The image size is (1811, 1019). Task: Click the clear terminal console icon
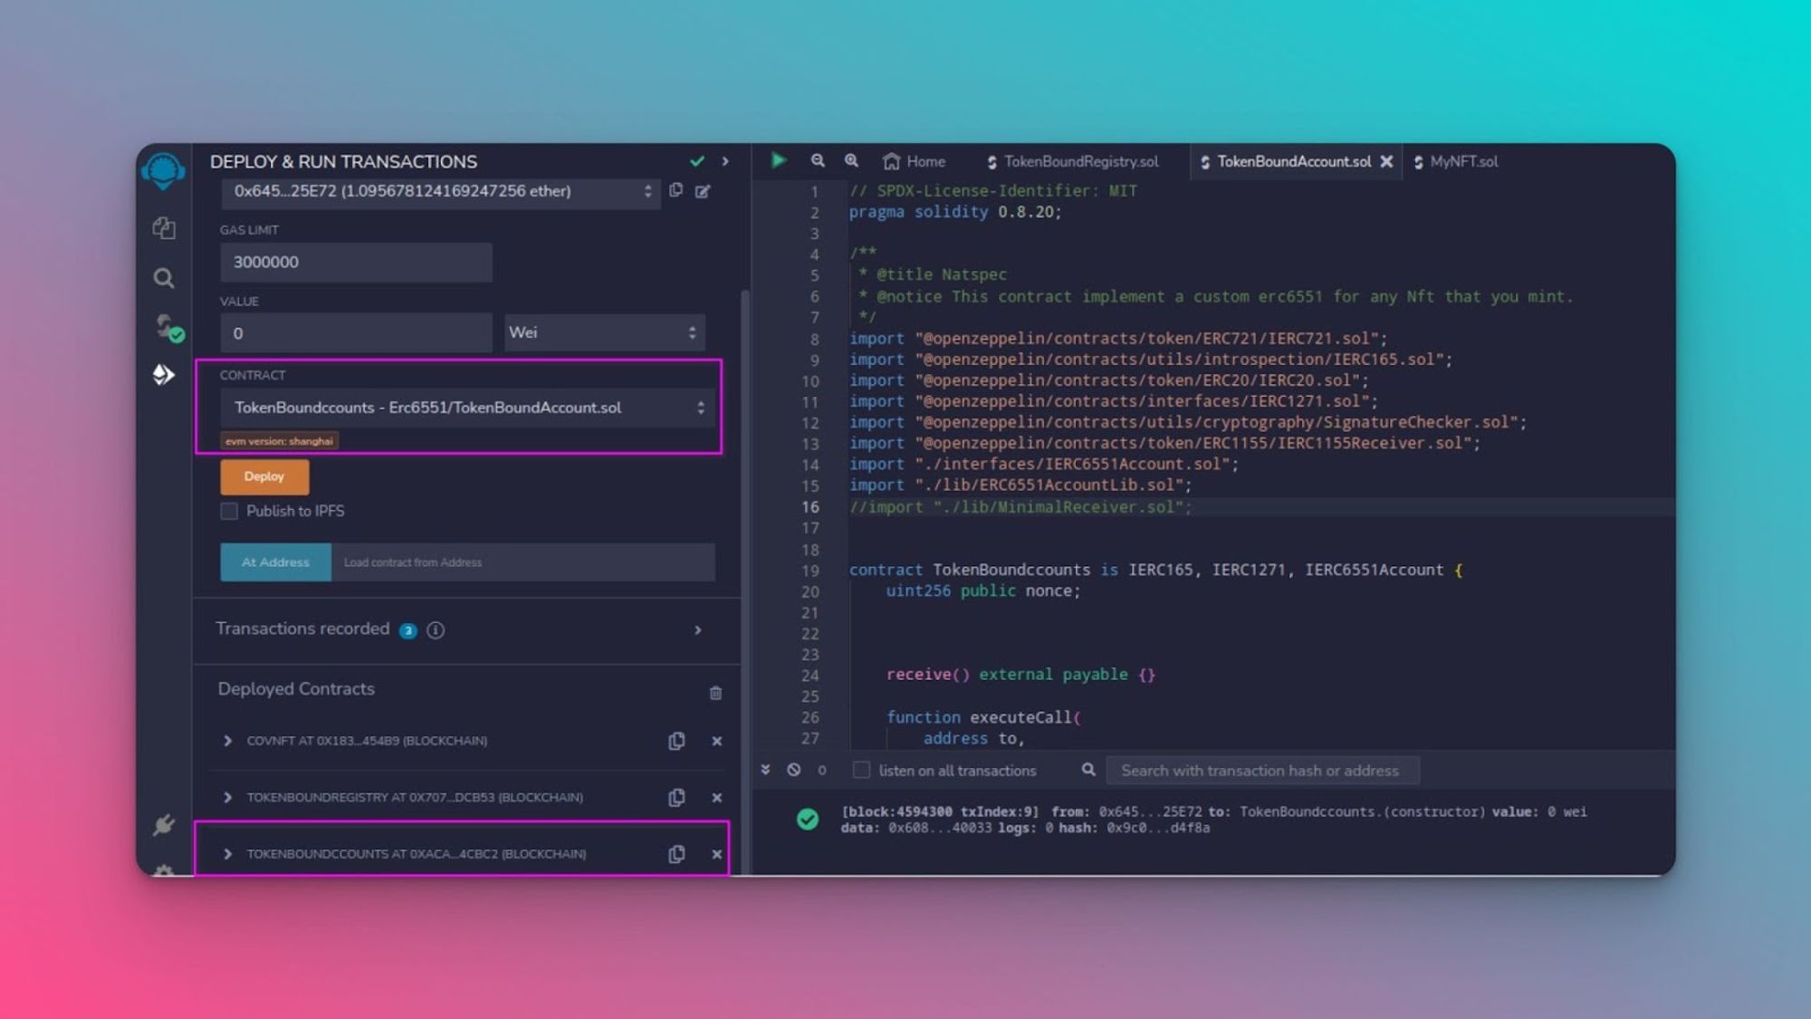coord(793,770)
